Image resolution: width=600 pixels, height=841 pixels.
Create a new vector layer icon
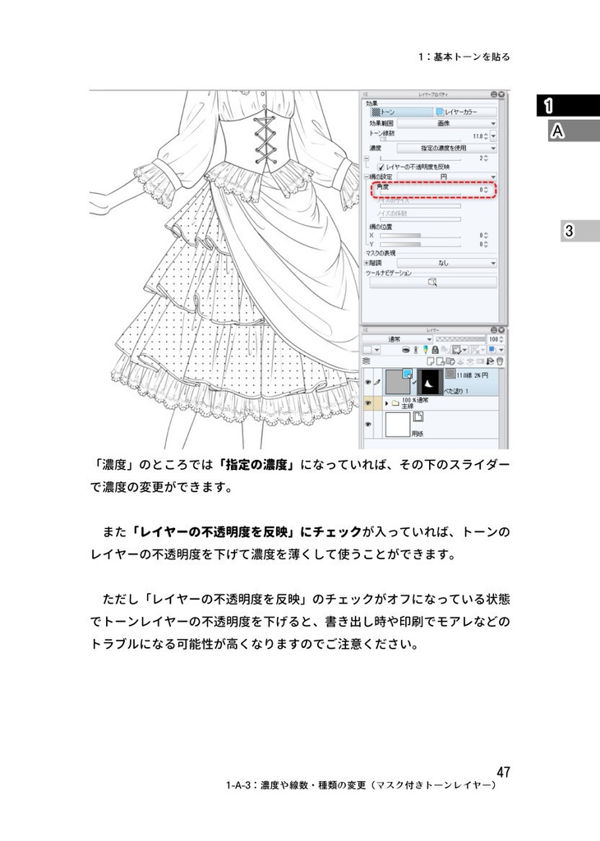[441, 361]
